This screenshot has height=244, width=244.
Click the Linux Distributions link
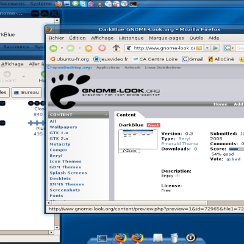pos(163,68)
